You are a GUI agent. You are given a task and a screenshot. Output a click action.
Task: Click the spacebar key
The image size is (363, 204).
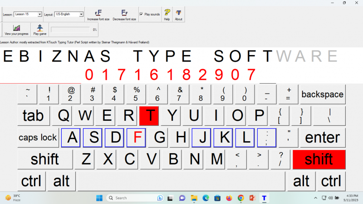pyautogui.click(x=181, y=181)
